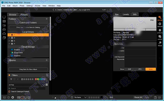Screen dimensions: 164x101
Task: Expand the D: drive tree
Action: (9, 38)
